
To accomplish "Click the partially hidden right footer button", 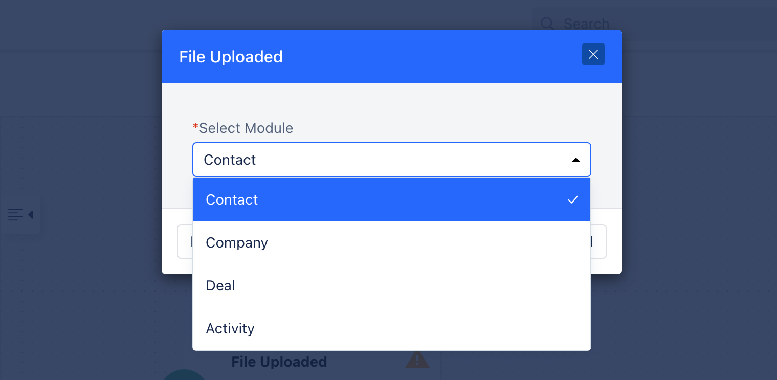I will tap(598, 241).
